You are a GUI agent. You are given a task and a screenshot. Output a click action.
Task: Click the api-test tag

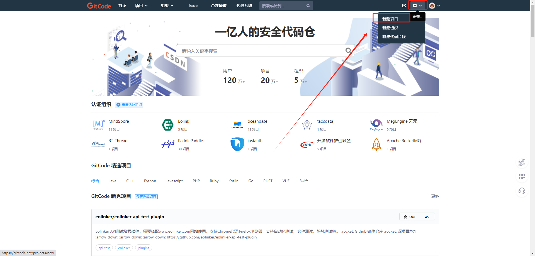pos(104,248)
